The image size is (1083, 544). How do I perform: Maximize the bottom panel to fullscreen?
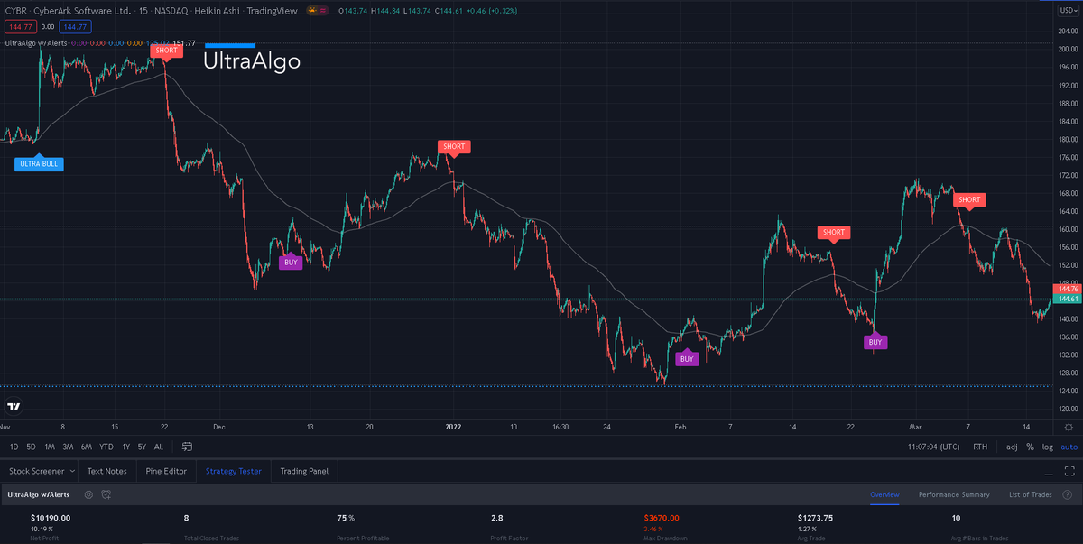[1070, 472]
